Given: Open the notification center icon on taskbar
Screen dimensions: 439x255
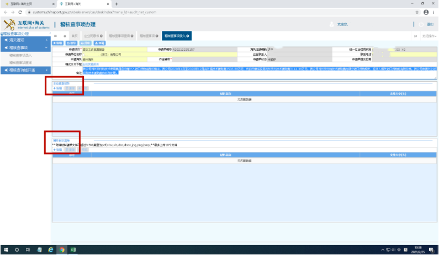Looking at the screenshot, I should click(x=431, y=249).
